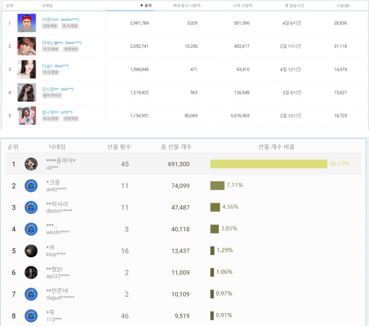Click the dark avatar of *꺄
The height and width of the screenshot is (326, 369).
pyautogui.click(x=31, y=250)
